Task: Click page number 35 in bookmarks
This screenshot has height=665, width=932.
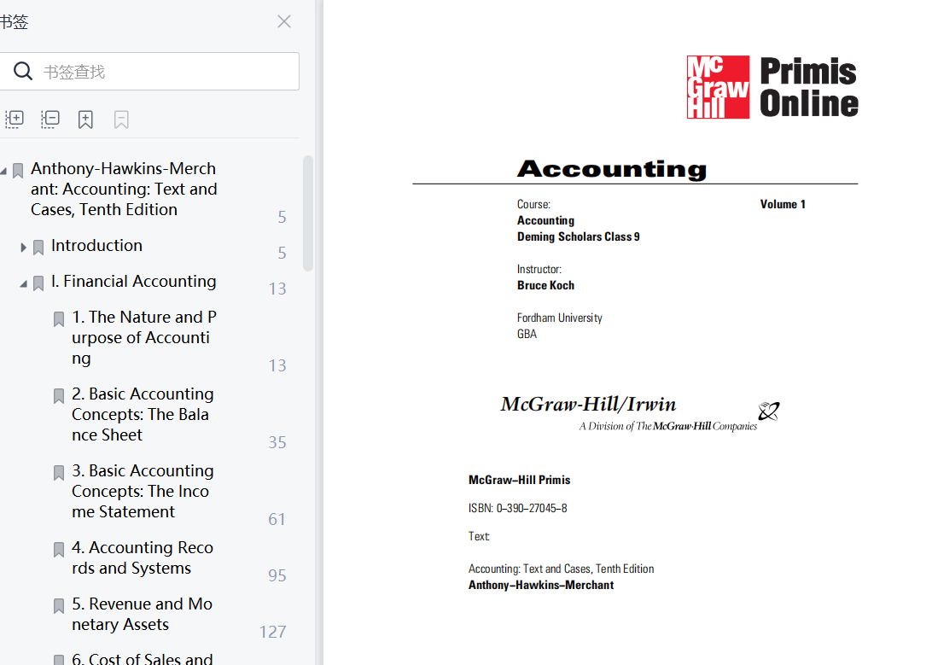Action: tap(277, 442)
